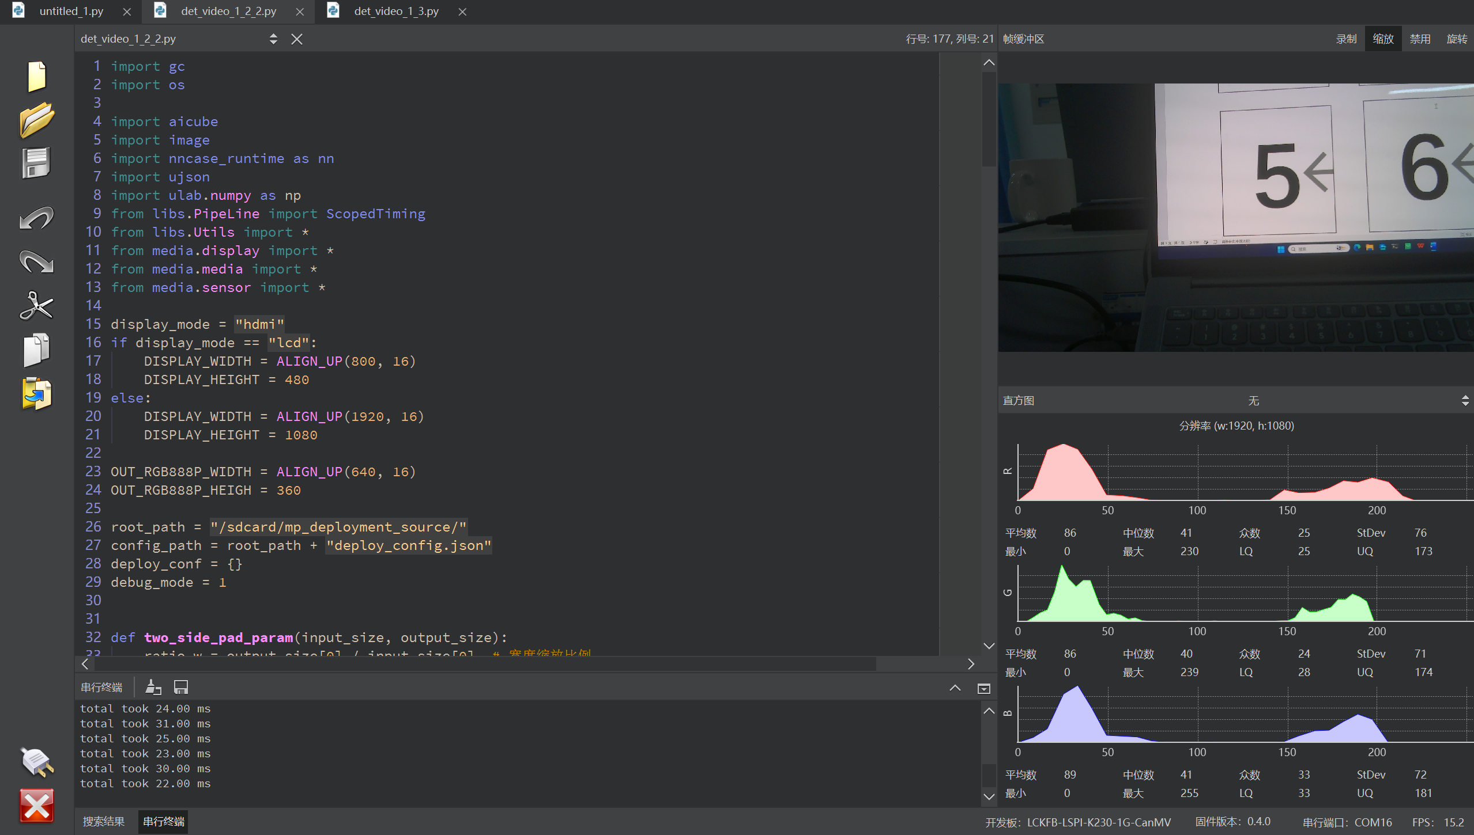The image size is (1474, 835).
Task: Click the 录制 record button
Action: pos(1347,39)
